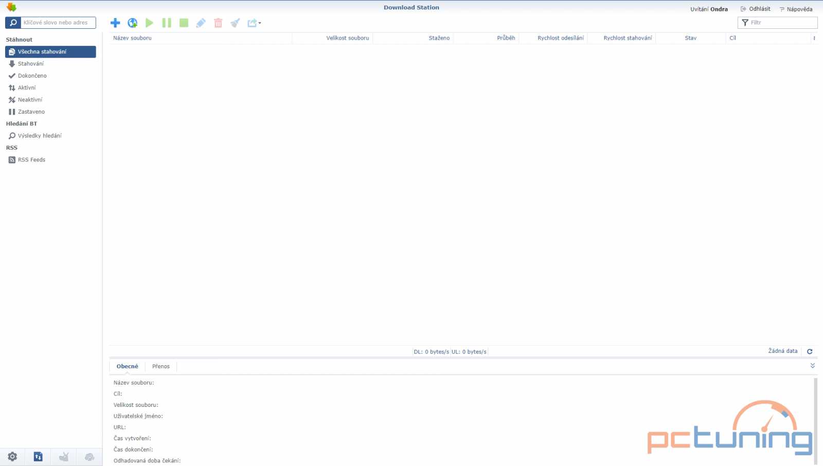Sort by Stav column
Screen dimensions: 823x466
pyautogui.click(x=691, y=38)
